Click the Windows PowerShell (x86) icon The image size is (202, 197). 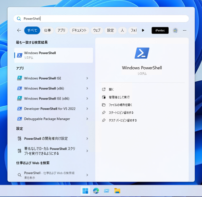[x=20, y=88]
